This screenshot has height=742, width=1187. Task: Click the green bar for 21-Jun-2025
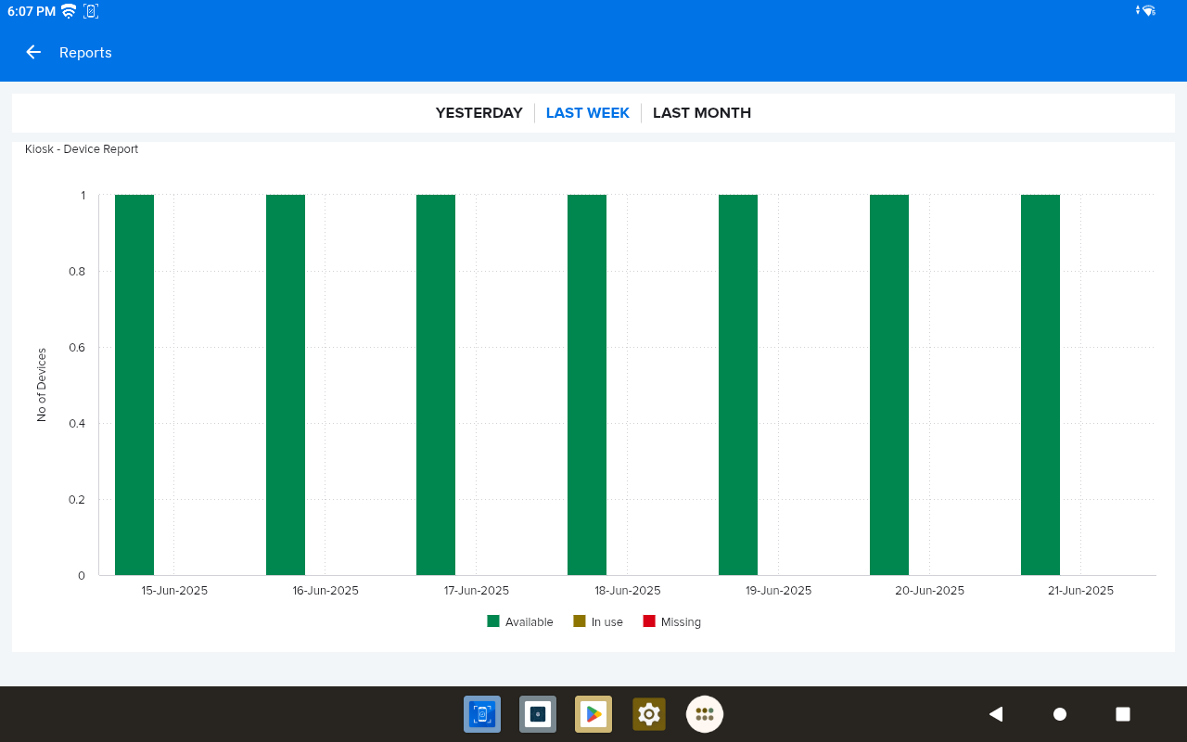(1040, 385)
